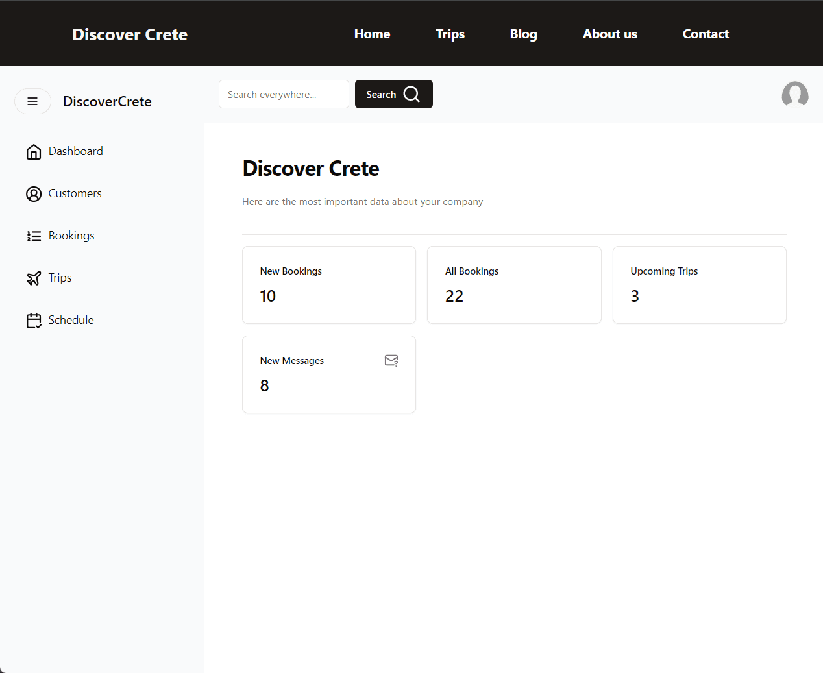Toggle the sidebar with the hamburger menu
This screenshot has height=673, width=823.
point(32,101)
